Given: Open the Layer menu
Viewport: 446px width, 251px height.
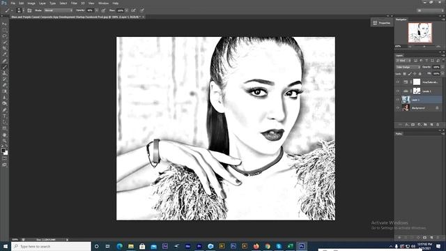Looking at the screenshot, I should (43, 3).
